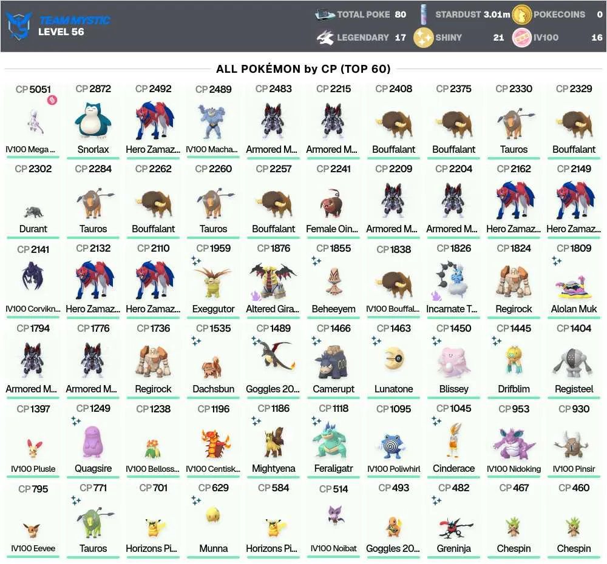Viewport: 607px width, 564px height.
Task: Open the Durant CP 2302 card
Action: [x=33, y=200]
